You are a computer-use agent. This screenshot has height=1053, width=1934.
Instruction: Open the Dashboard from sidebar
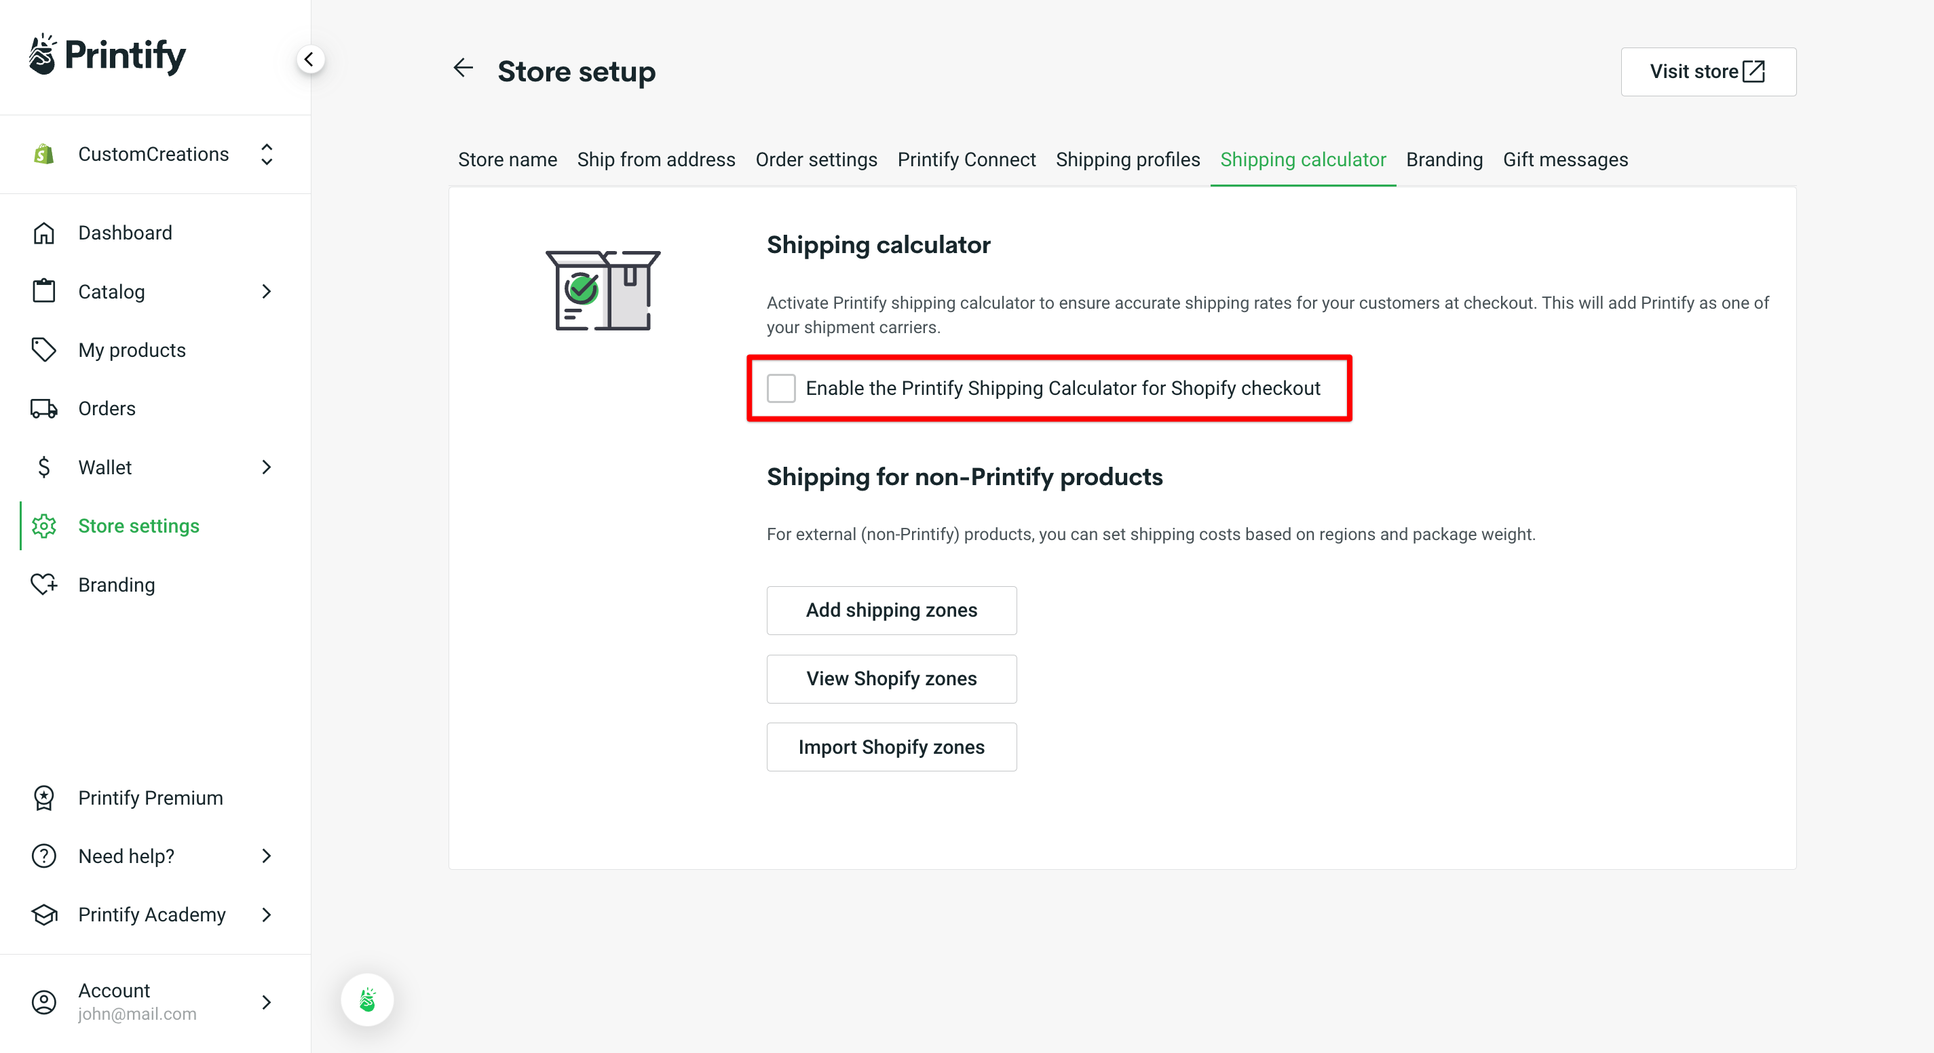(x=125, y=233)
